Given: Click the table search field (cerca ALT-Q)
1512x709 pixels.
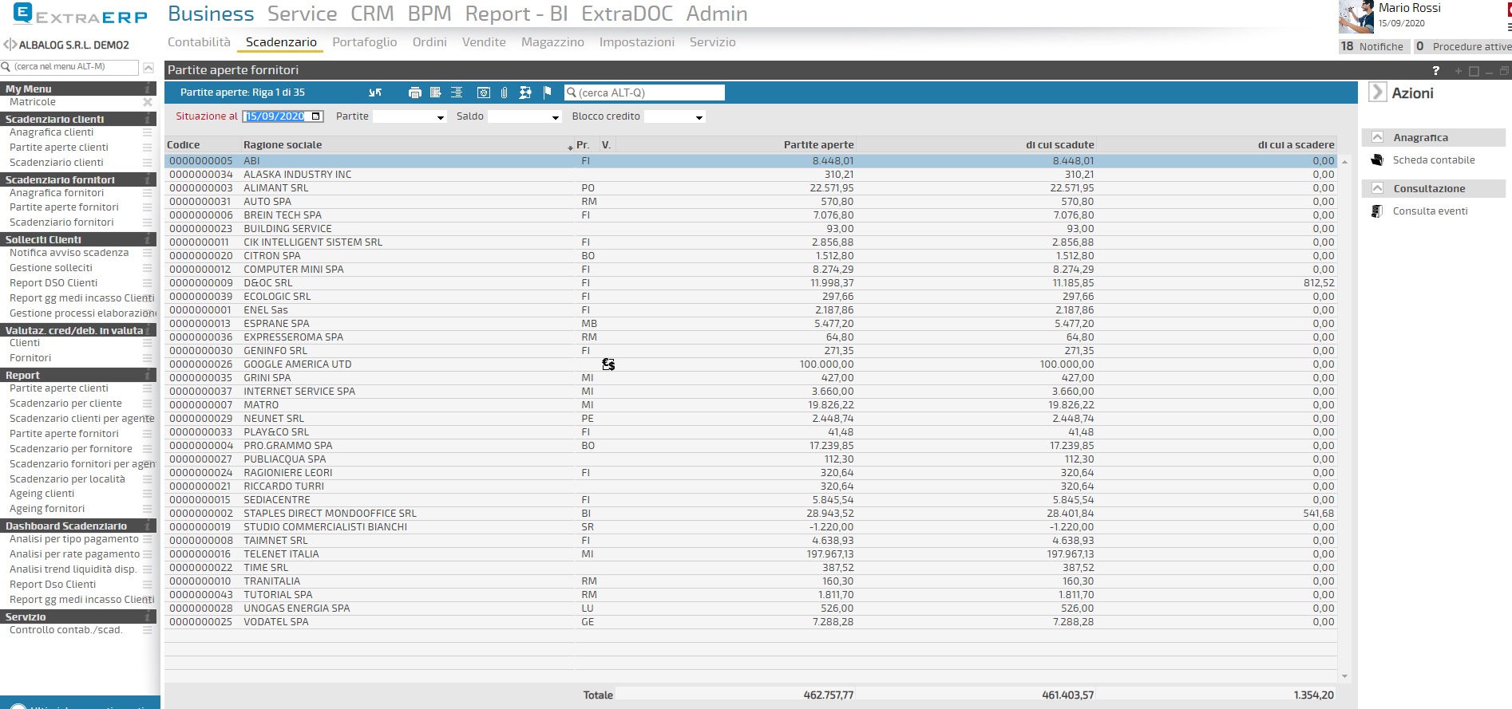Looking at the screenshot, I should point(644,93).
